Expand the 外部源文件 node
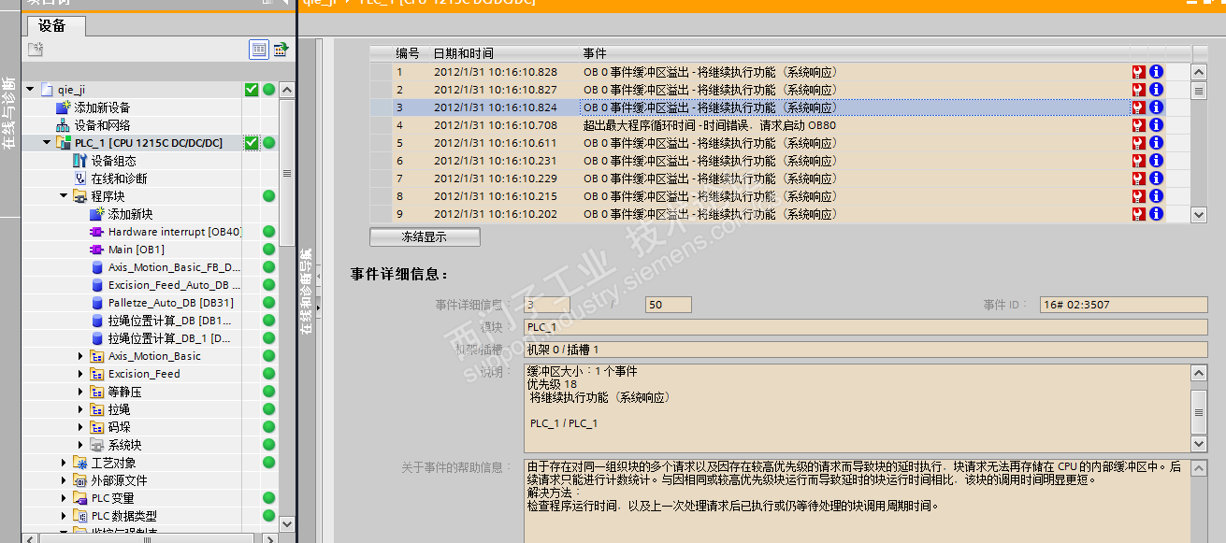 (64, 480)
